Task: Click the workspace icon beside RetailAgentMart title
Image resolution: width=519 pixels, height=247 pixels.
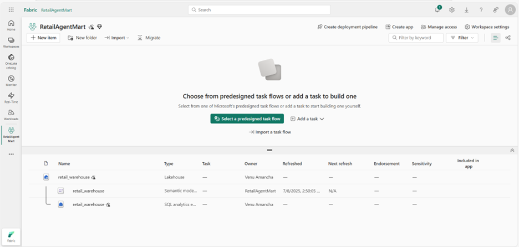Action: pyautogui.click(x=32, y=27)
